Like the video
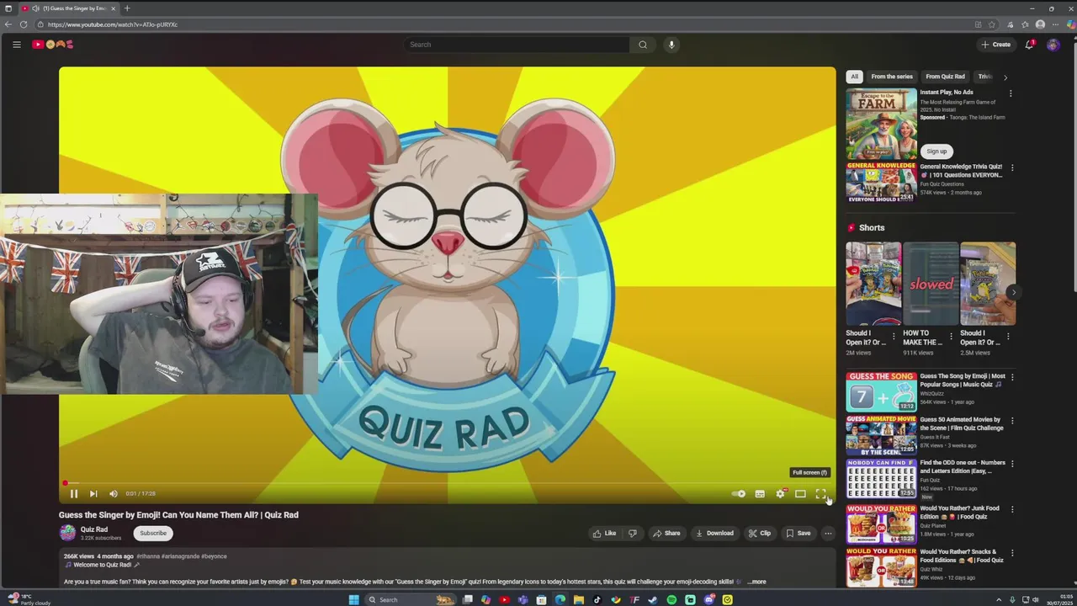This screenshot has width=1077, height=606. 604,533
